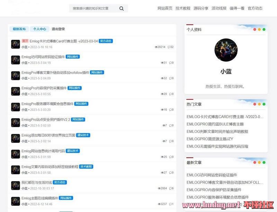
Task: Click the 2022-3-10 10:16 timestamp
Action: 41,47
